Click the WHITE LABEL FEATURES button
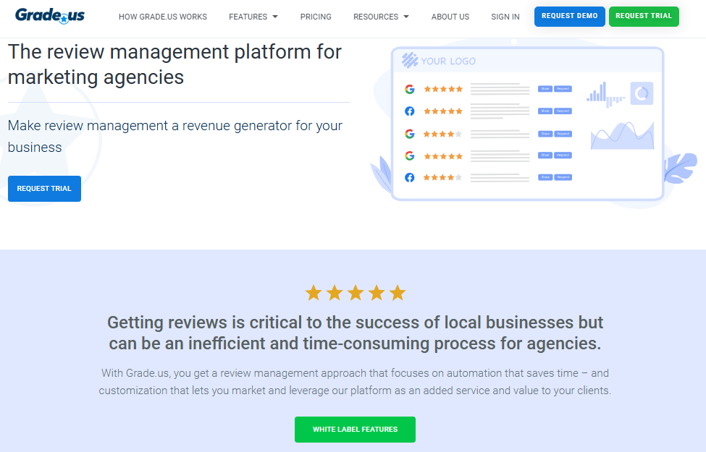706x452 pixels. click(356, 430)
